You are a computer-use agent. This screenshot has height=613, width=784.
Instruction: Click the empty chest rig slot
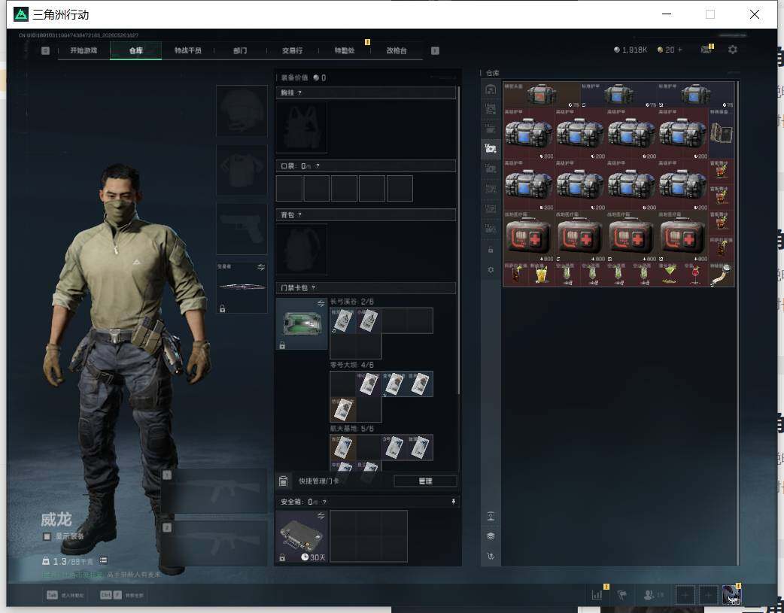click(x=302, y=127)
